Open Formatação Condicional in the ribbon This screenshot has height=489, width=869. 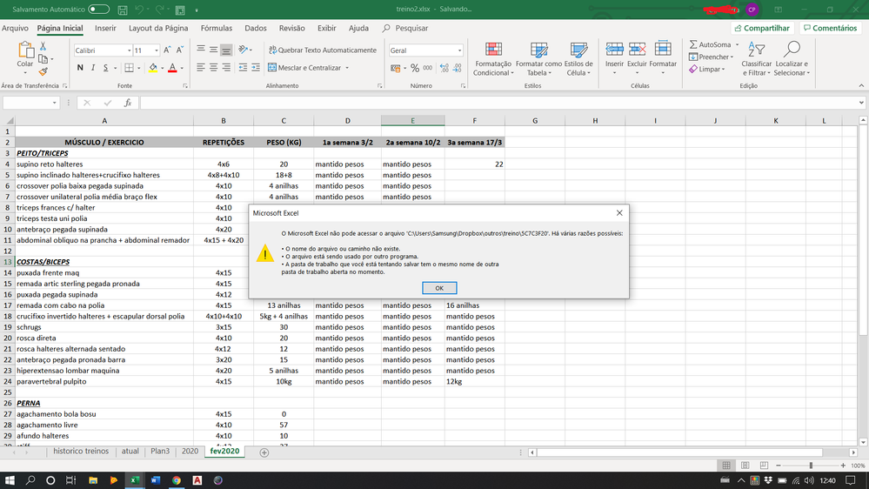(x=492, y=59)
